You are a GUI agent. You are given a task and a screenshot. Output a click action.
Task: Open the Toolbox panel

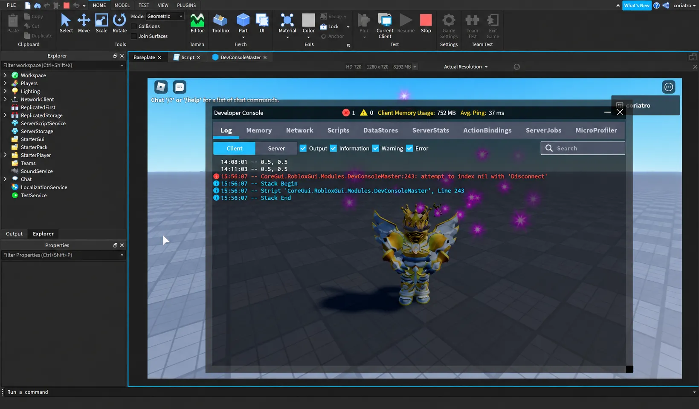(220, 23)
